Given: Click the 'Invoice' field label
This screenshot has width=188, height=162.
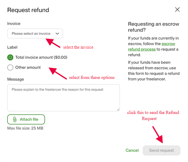Looking at the screenshot, I should pyautogui.click(x=14, y=24).
